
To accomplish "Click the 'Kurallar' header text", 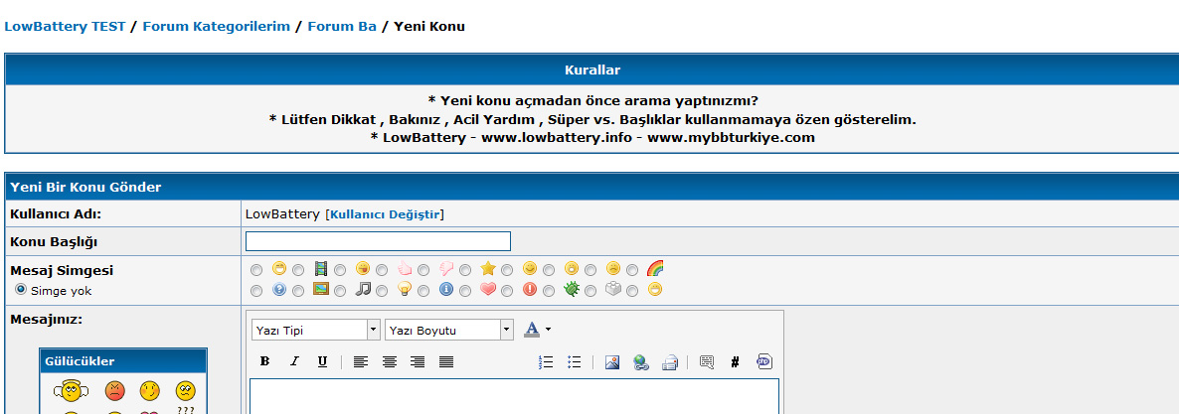I will pyautogui.click(x=591, y=69).
